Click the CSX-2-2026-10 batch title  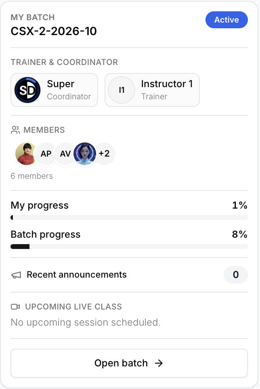tap(54, 31)
